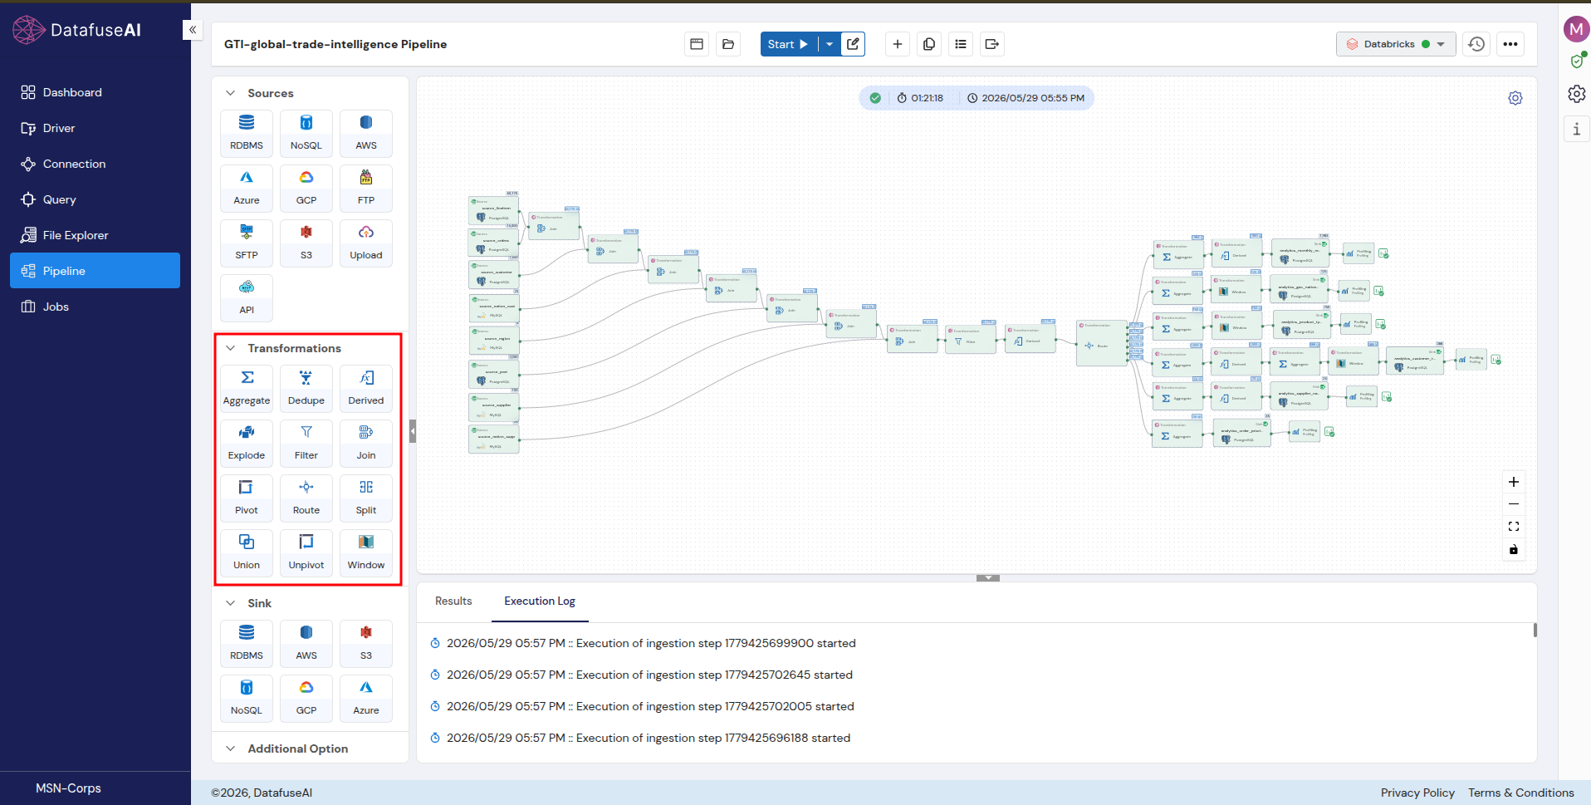This screenshot has width=1591, height=805.
Task: Click the export pipeline icon
Action: tap(992, 44)
